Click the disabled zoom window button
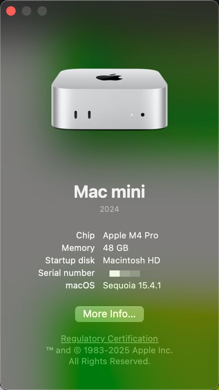 click(42, 11)
